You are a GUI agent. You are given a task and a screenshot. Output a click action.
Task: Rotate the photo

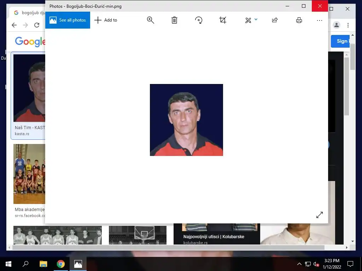[199, 20]
